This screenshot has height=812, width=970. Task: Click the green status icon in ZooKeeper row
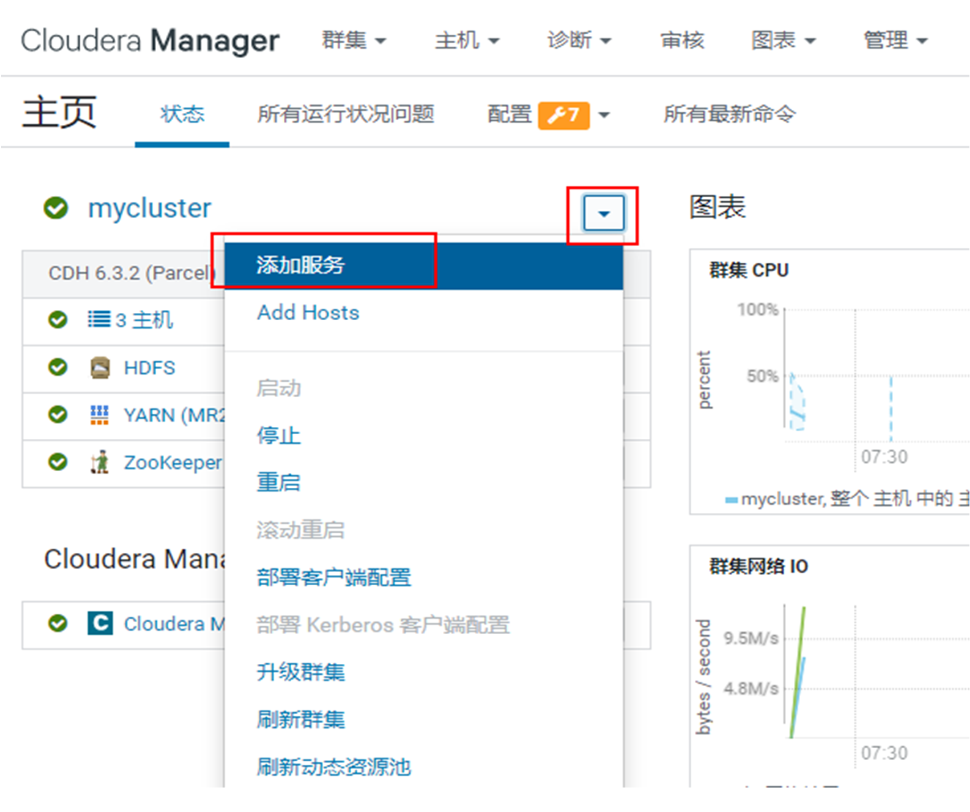pyautogui.click(x=58, y=462)
